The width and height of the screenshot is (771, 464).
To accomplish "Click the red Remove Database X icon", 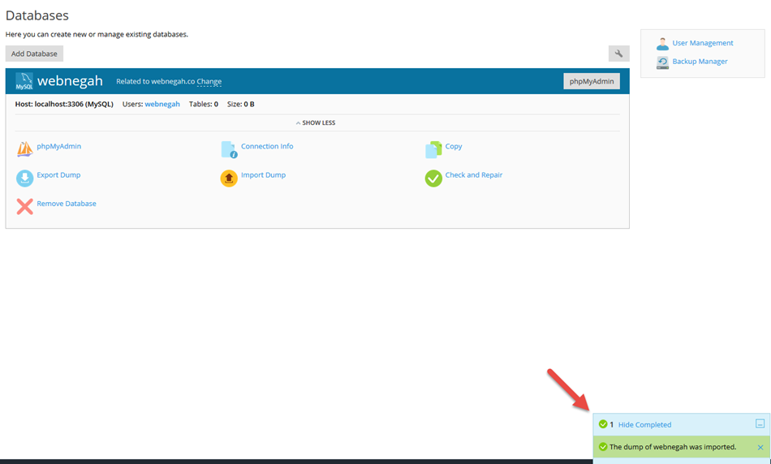I will (x=24, y=206).
